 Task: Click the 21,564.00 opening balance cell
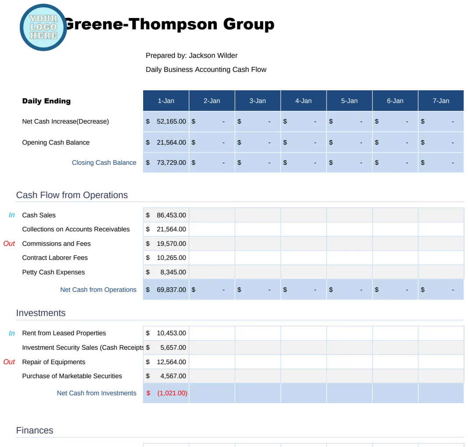point(166,142)
